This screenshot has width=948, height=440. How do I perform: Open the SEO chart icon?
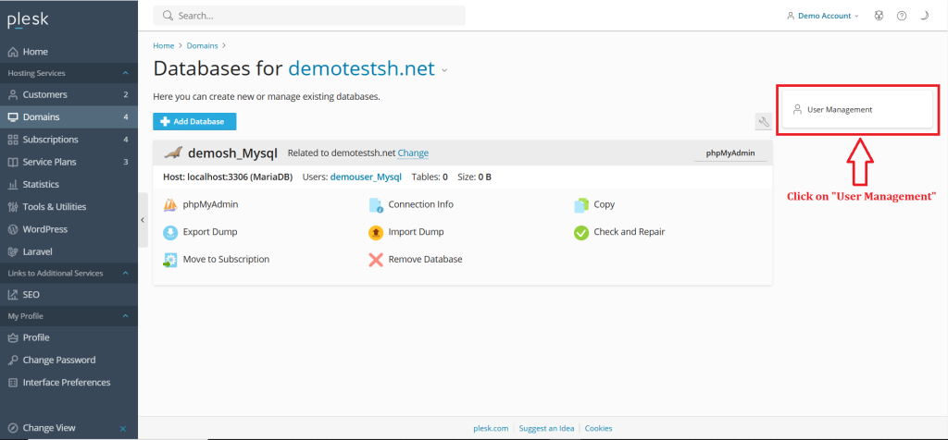[13, 295]
